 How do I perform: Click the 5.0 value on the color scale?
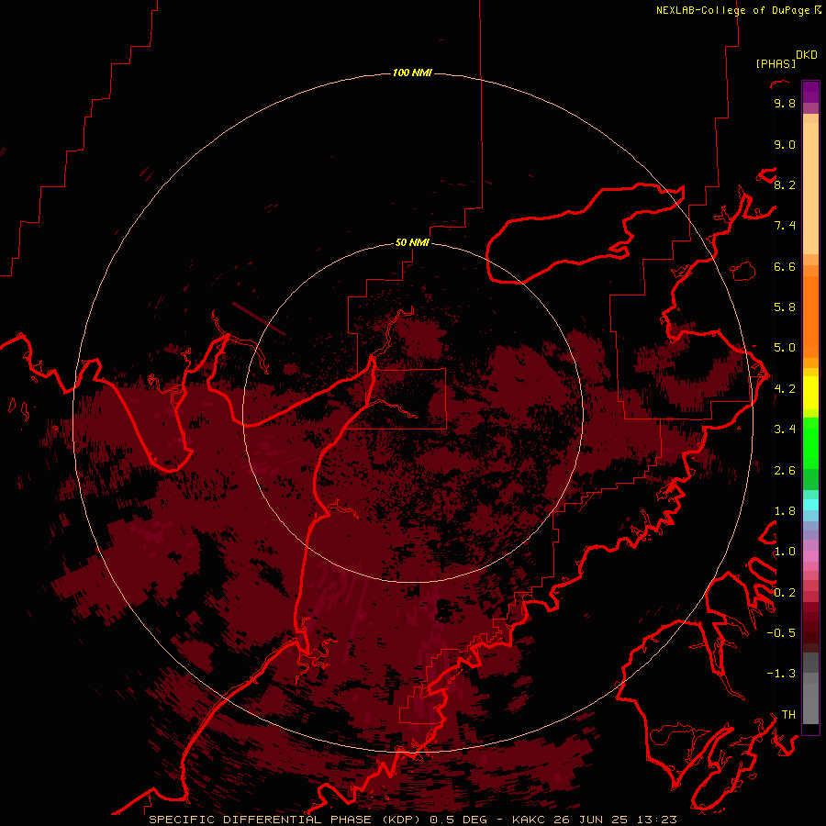tap(785, 348)
